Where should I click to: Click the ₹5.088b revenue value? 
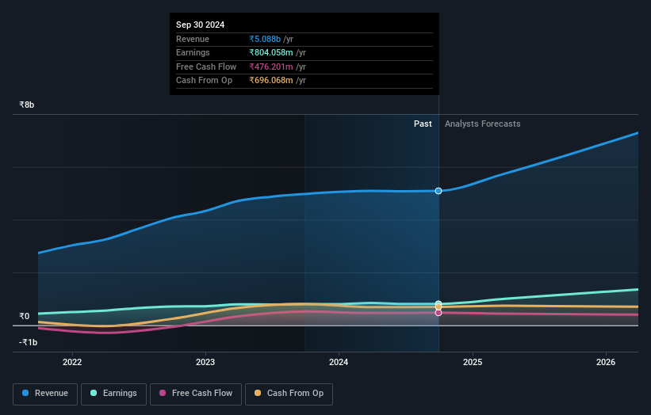pyautogui.click(x=265, y=39)
